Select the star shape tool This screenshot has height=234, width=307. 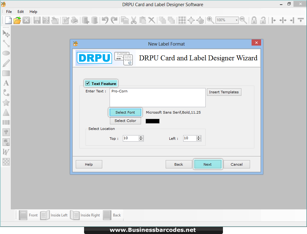click(x=6, y=103)
